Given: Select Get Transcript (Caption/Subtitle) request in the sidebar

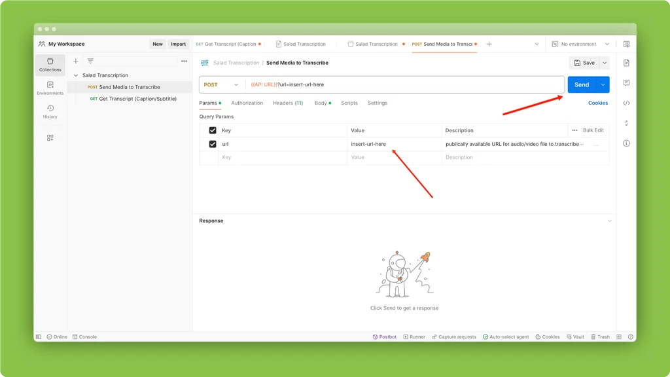Looking at the screenshot, I should tap(137, 99).
